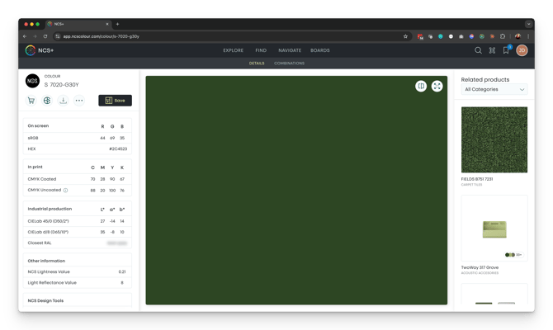Click the shopping cart icon under the colour name

coord(31,101)
